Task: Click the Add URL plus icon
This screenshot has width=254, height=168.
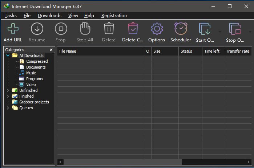Action: tap(13, 29)
